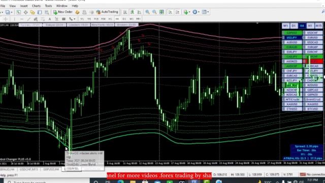Screen dimensions: 325x183
Task: Open the indicators list dropdown
Action: coord(187,12)
